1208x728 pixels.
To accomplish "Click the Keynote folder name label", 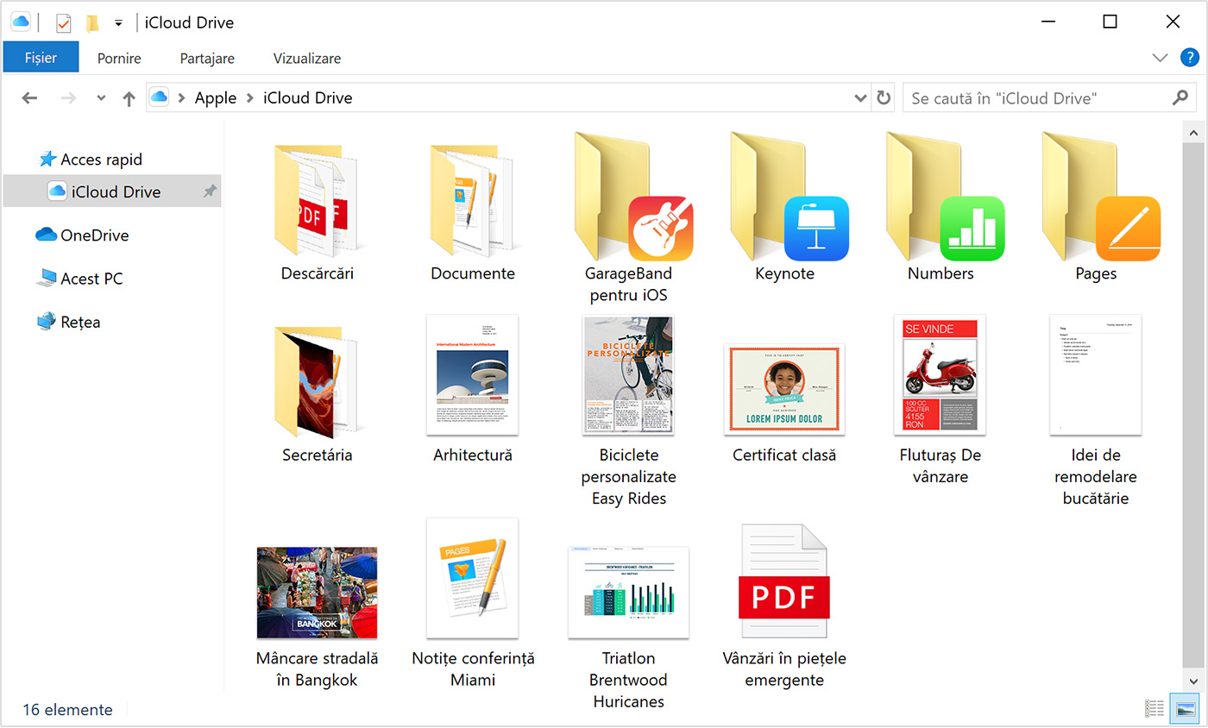I will [x=784, y=273].
